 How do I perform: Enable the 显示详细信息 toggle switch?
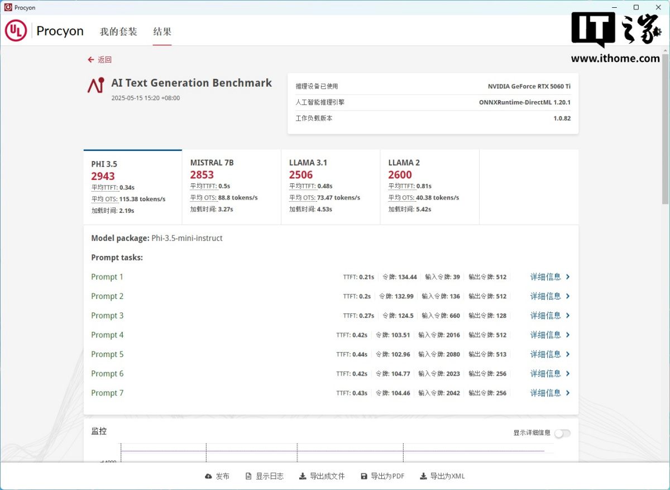pos(562,433)
